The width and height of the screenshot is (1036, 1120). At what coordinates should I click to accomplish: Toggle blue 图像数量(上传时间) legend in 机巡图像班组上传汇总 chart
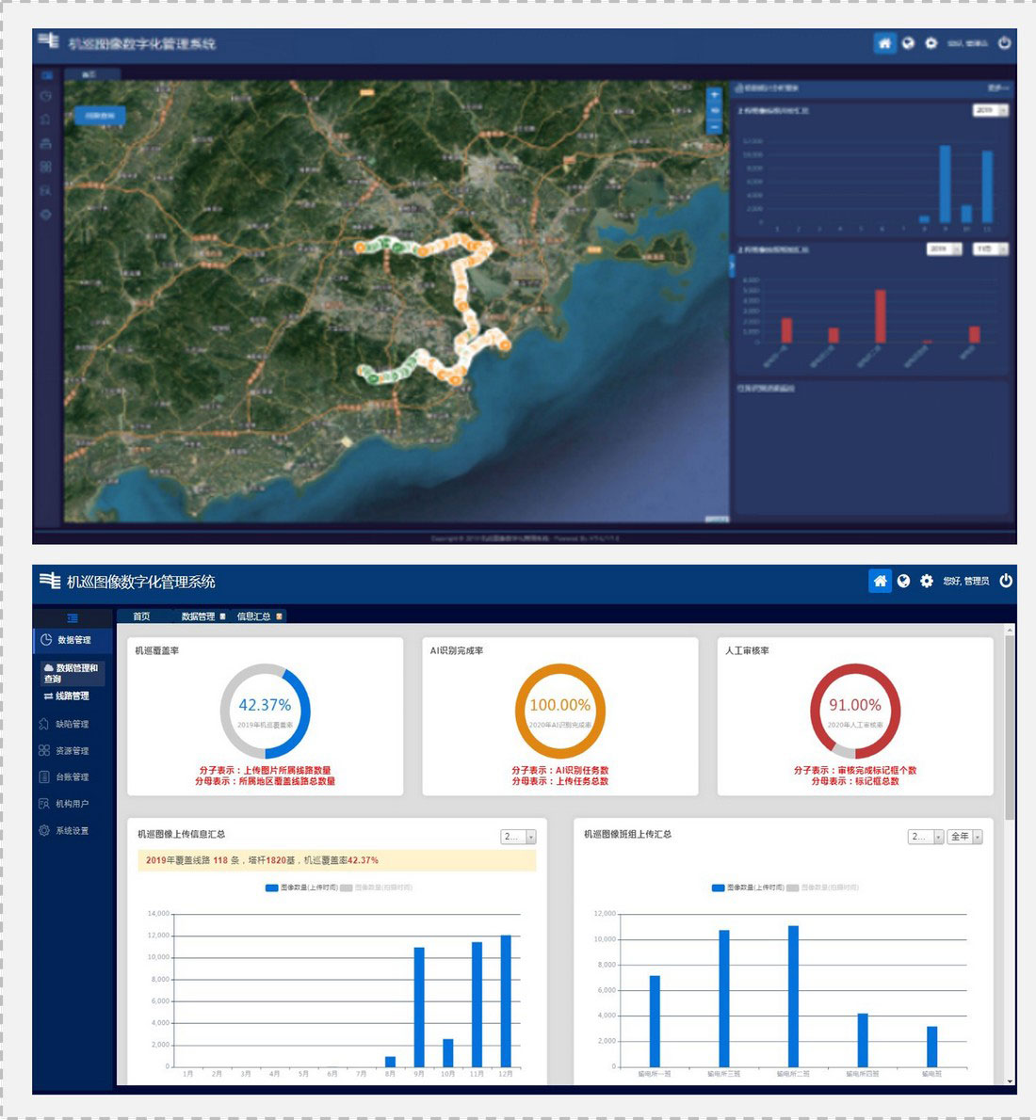tap(747, 888)
